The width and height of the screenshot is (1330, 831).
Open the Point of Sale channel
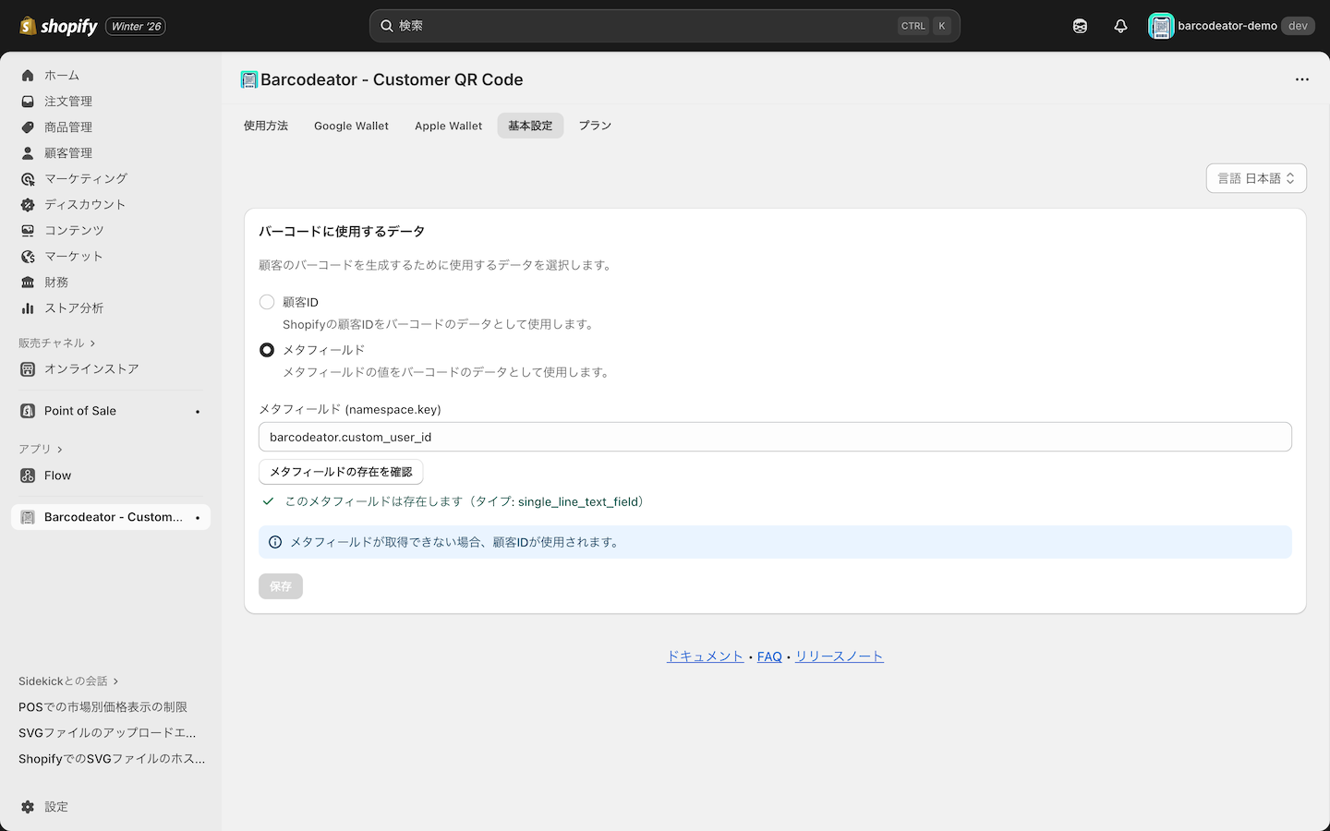pyautogui.click(x=79, y=410)
